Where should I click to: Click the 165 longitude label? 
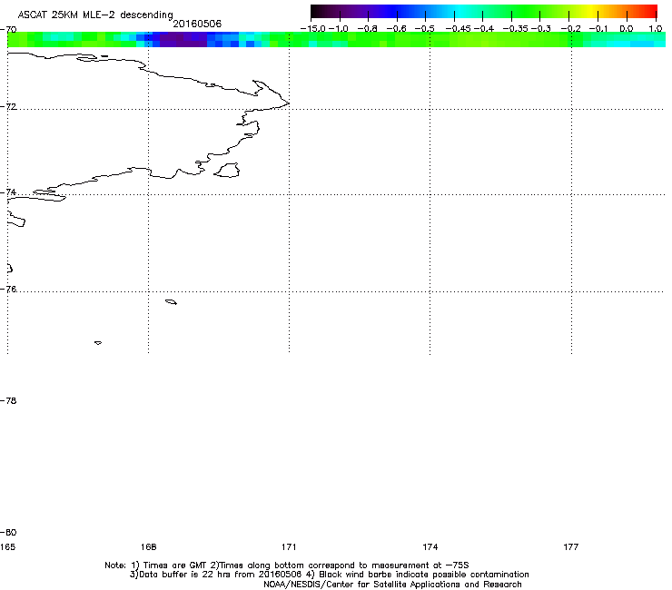point(7,546)
